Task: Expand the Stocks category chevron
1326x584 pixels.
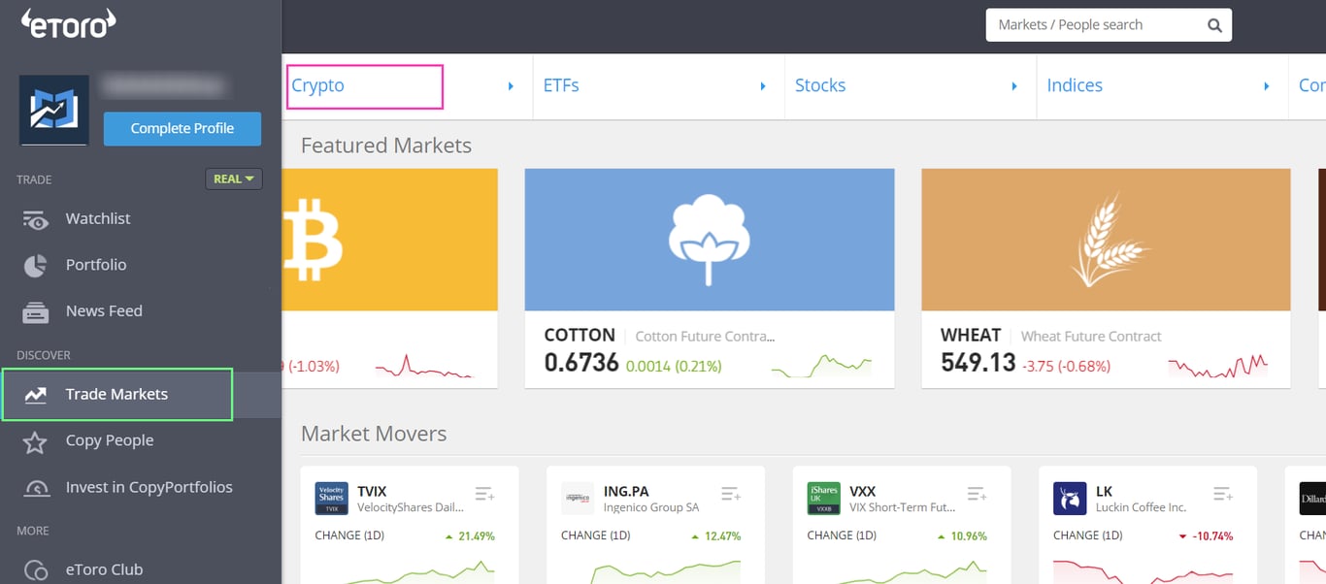Action: coord(1014,85)
